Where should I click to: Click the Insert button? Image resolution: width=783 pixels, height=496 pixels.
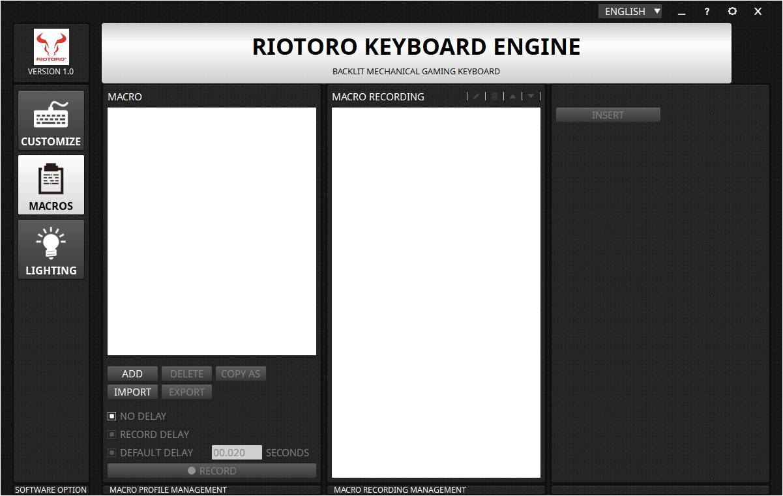pyautogui.click(x=608, y=115)
